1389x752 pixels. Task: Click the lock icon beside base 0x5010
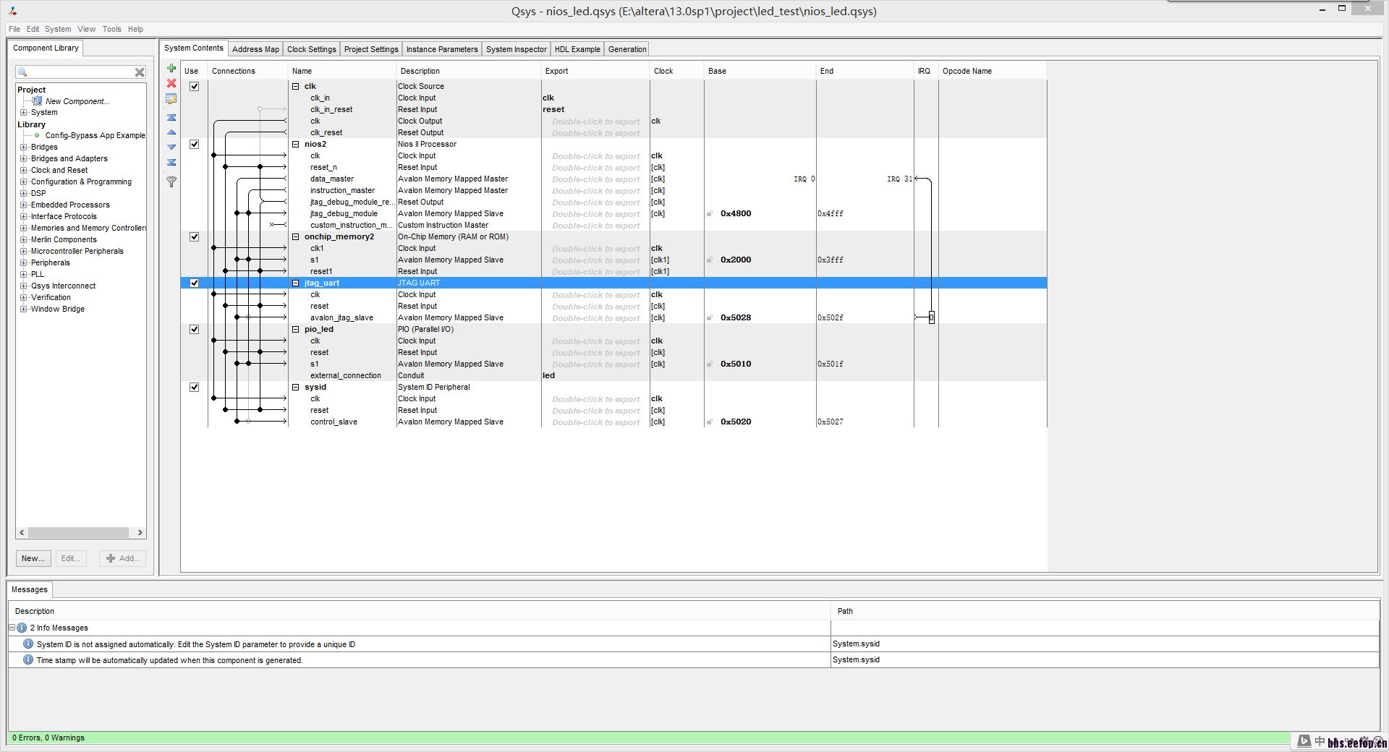710,364
